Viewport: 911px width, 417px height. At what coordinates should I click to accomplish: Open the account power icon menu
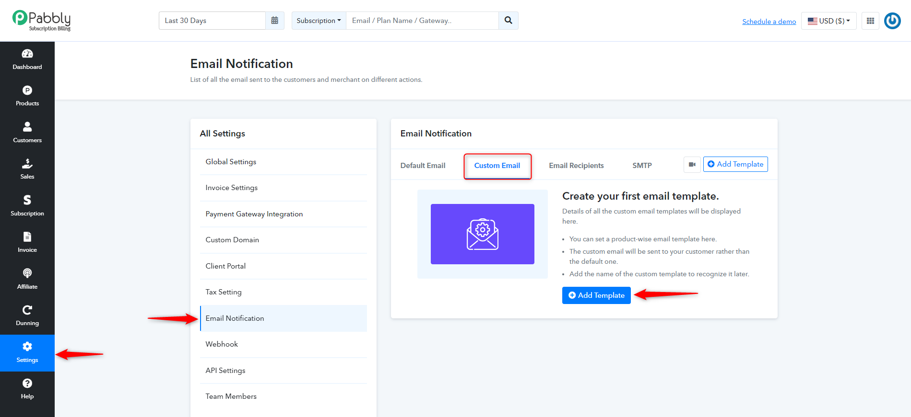pos(892,21)
